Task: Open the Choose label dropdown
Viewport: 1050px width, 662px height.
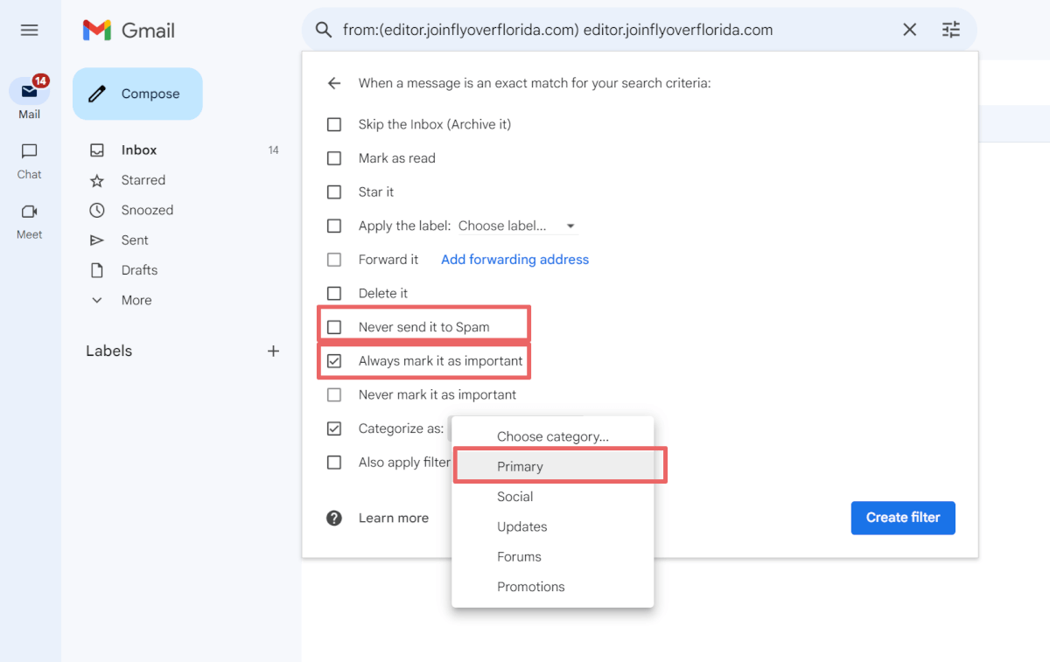Action: 517,226
